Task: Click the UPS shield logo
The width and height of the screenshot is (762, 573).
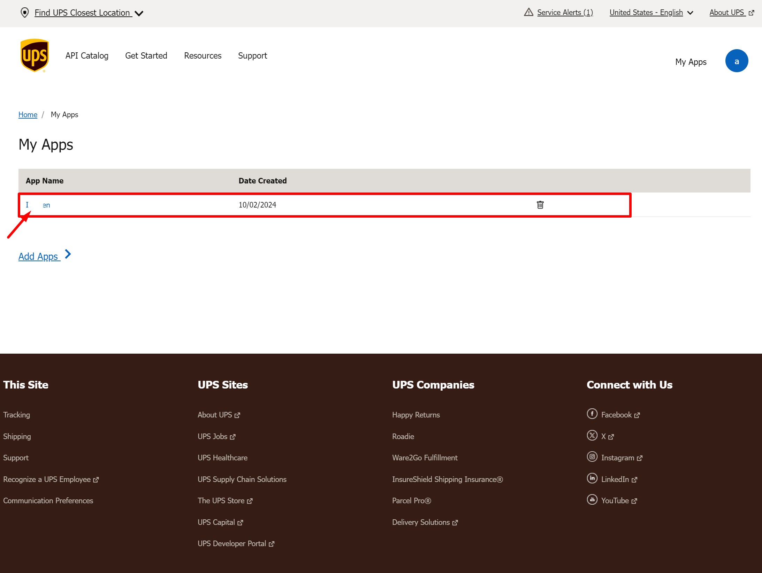Action: [x=35, y=55]
